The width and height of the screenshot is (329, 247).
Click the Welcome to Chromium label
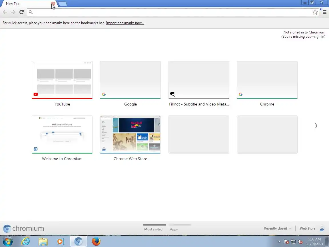[x=62, y=159]
